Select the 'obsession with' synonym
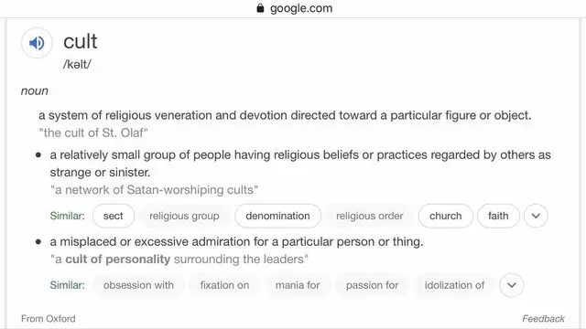The image size is (586, 329). click(x=138, y=285)
